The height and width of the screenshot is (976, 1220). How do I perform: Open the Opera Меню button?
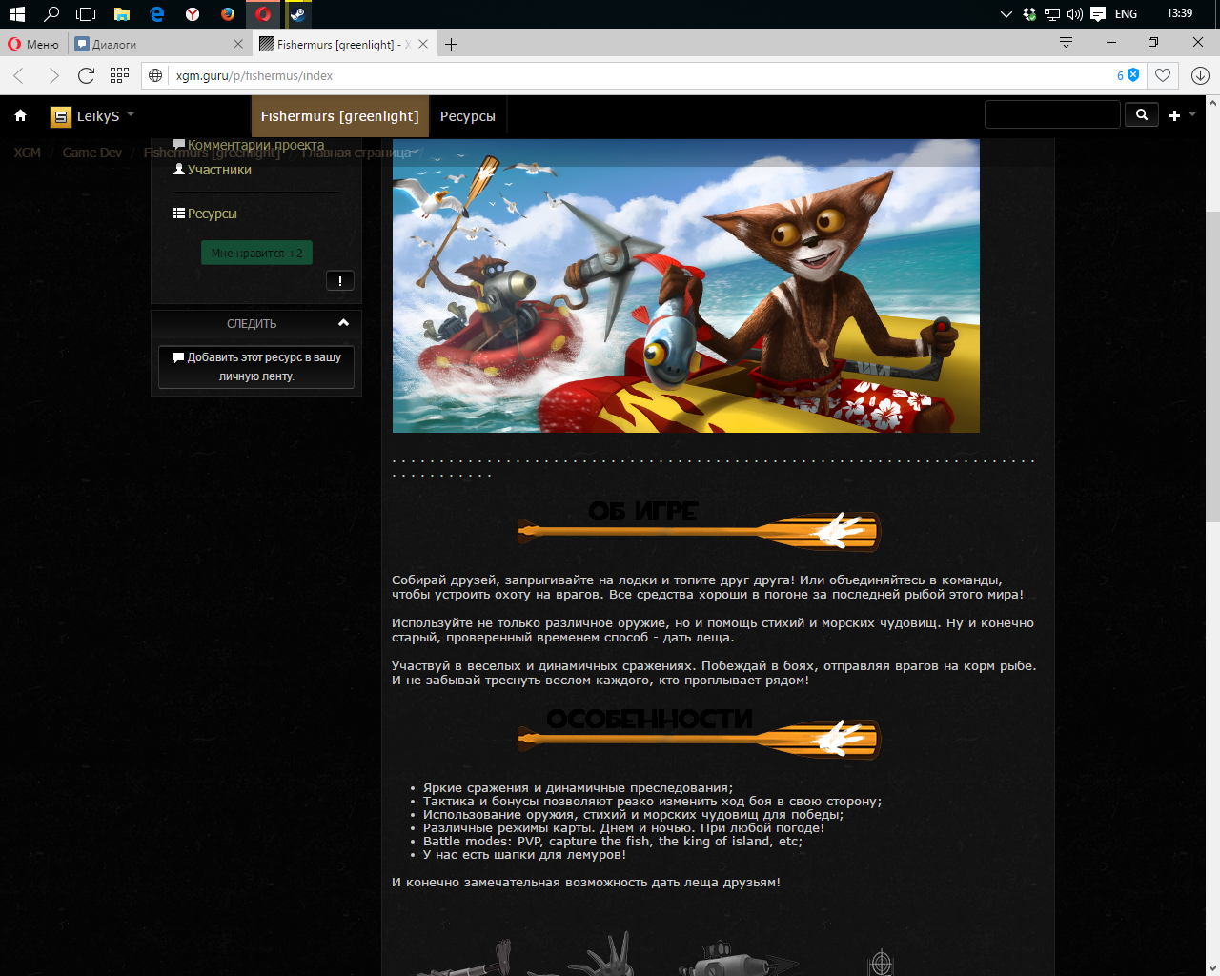[34, 44]
